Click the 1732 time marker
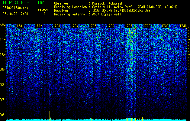 click(38, 26)
